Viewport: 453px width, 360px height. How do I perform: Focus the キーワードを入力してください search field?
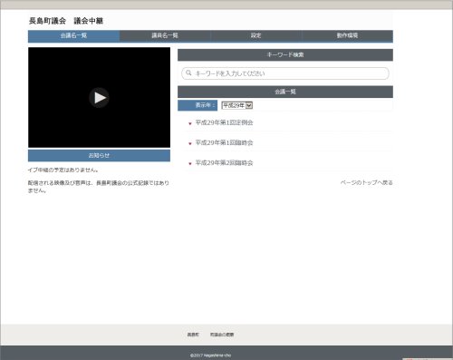pos(285,73)
